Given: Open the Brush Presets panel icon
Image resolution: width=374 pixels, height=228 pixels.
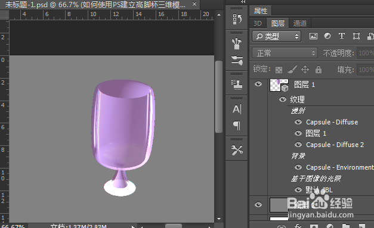Looking at the screenshot, I should pos(237,43).
